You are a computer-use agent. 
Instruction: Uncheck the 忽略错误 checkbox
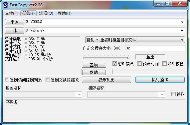click(114, 64)
